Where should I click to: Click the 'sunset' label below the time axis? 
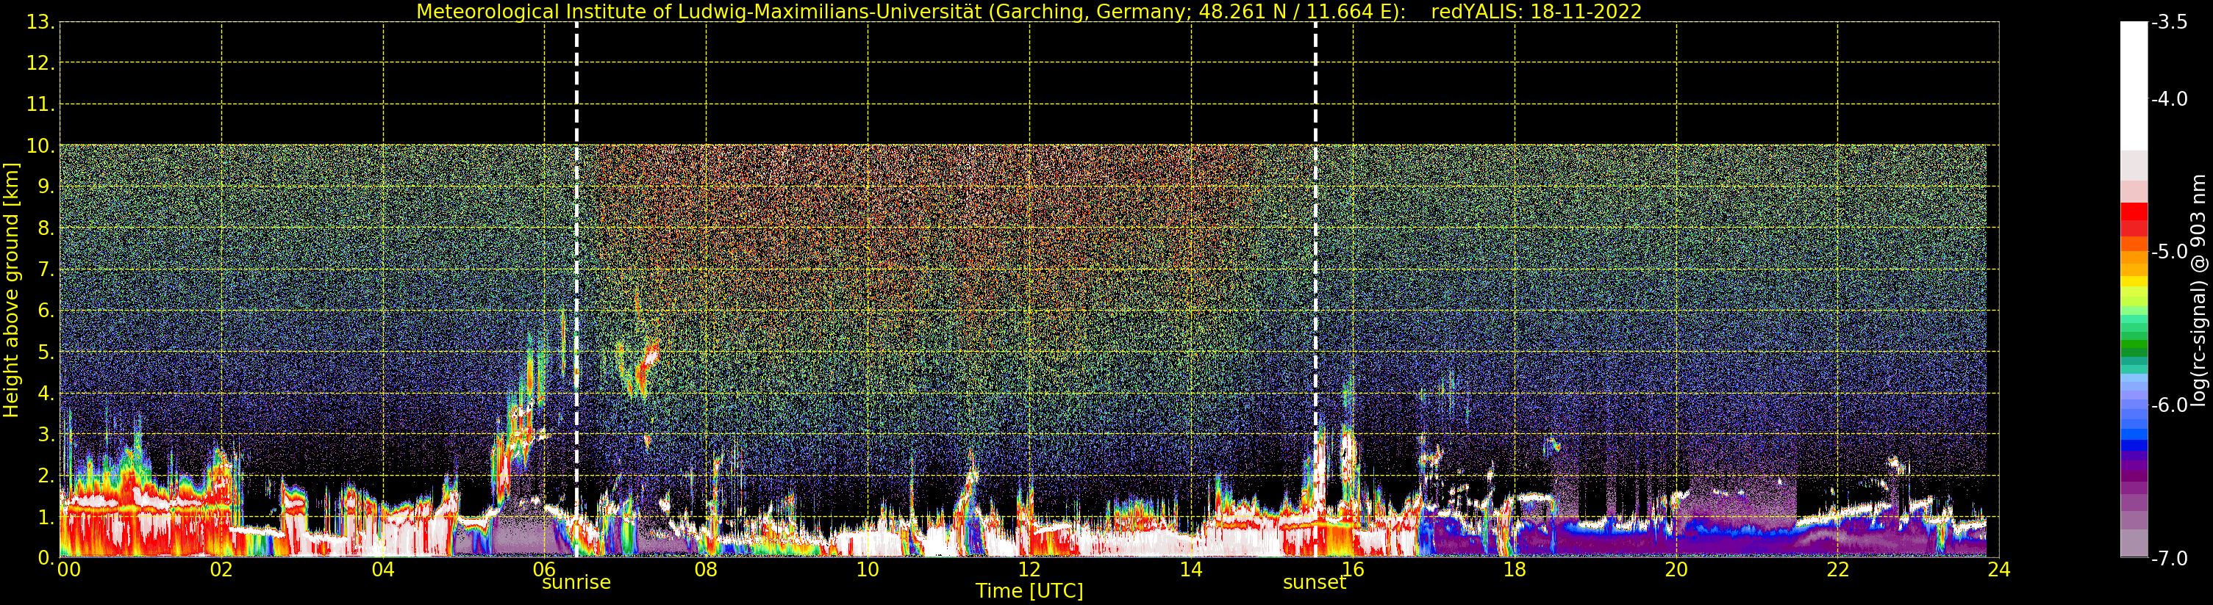[1315, 583]
